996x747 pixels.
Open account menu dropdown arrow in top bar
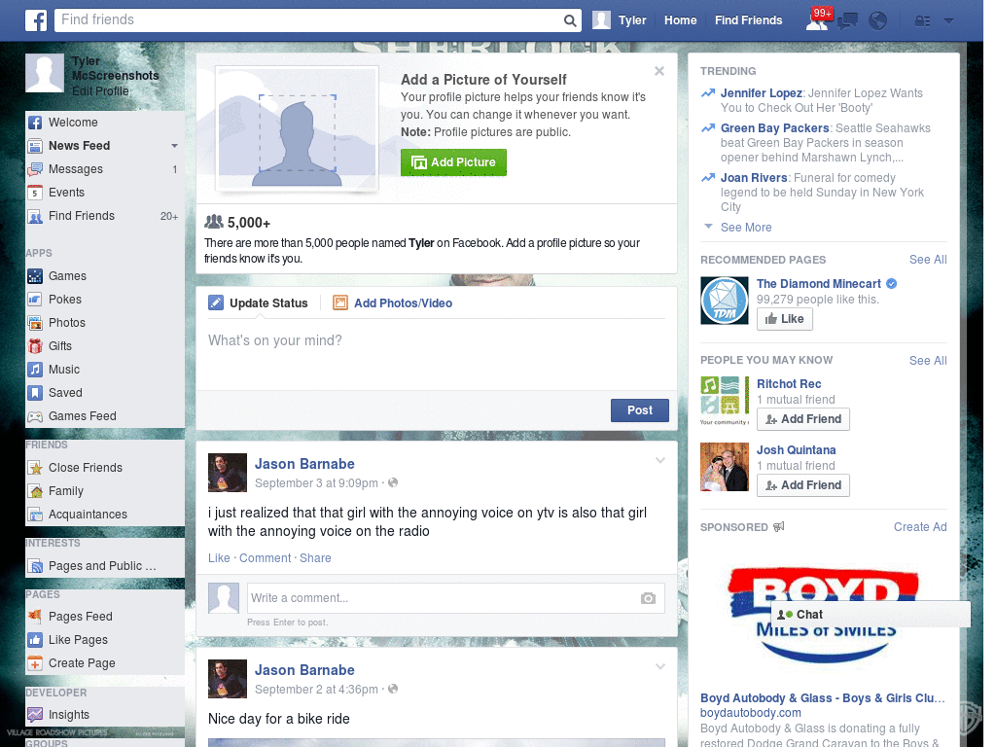pyautogui.click(x=948, y=21)
